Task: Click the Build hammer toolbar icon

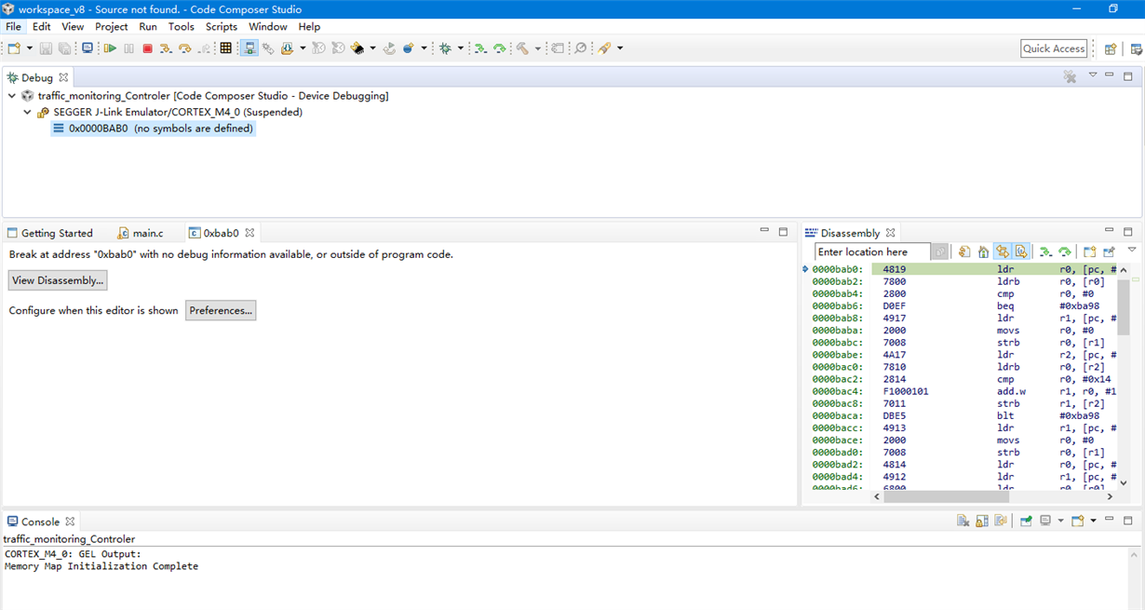Action: click(x=523, y=48)
